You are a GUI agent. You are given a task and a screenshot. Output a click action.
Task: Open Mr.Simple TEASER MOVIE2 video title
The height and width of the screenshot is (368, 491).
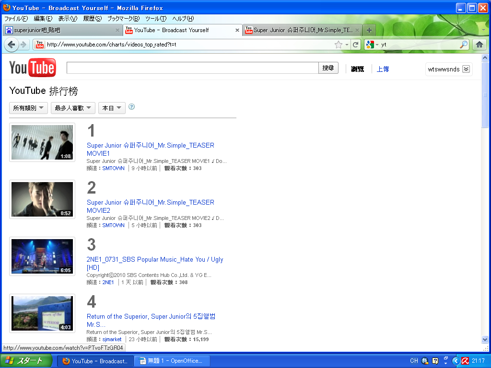(x=150, y=206)
